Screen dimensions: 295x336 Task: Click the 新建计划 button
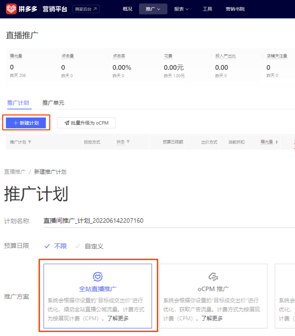pyautogui.click(x=26, y=123)
